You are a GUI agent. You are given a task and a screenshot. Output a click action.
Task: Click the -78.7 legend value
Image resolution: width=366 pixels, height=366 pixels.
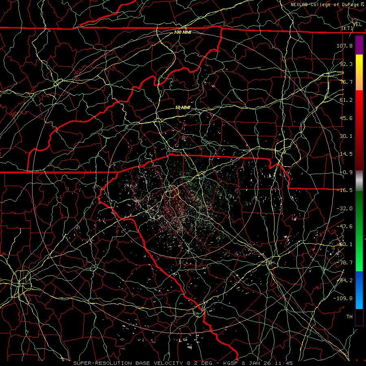tap(344, 263)
